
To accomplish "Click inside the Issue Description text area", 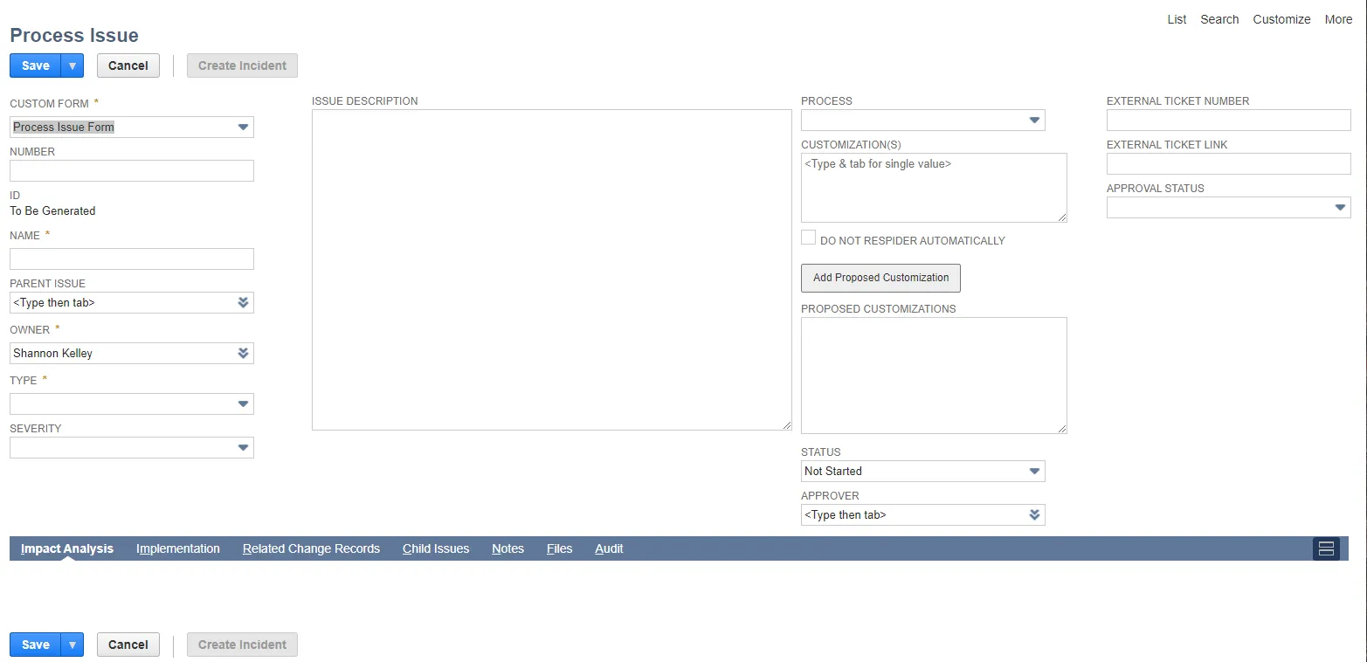I will (552, 270).
